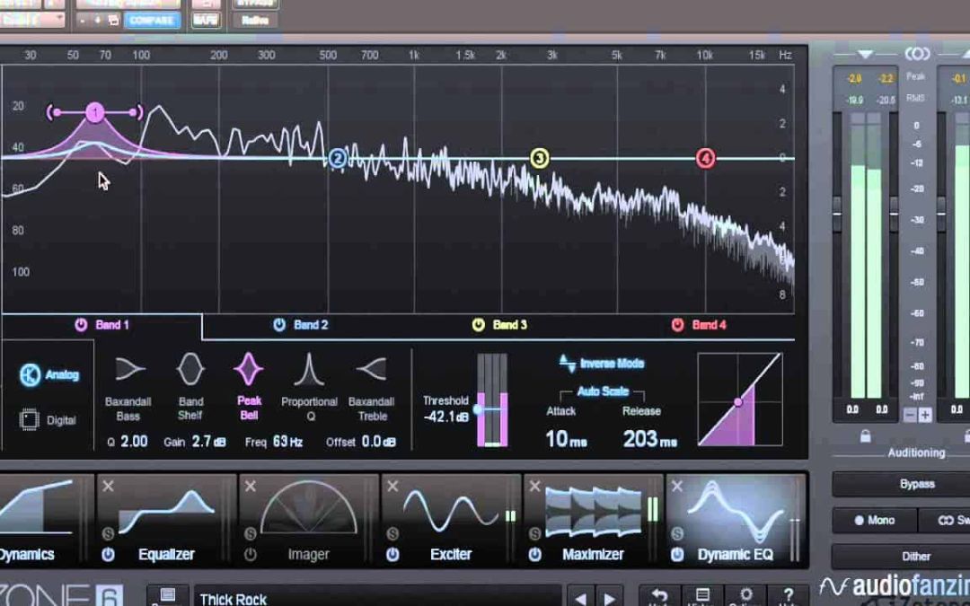Toggle the Maximizer module power
Screen dimensions: 970x606
pos(534,555)
